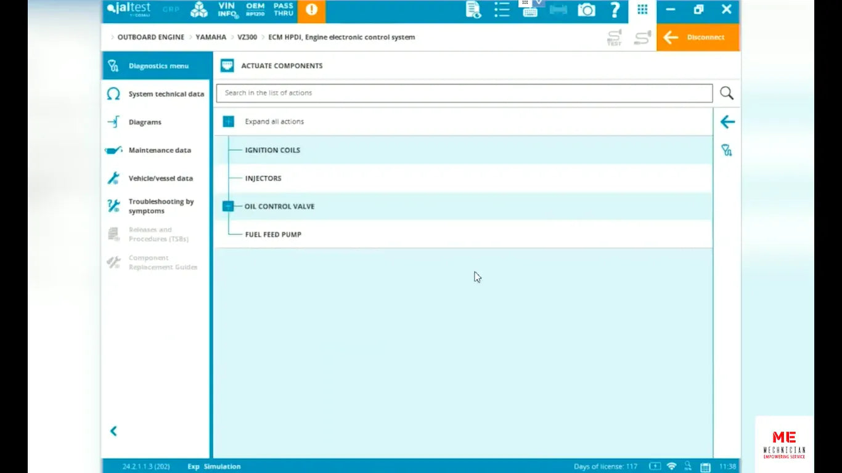The image size is (842, 473).
Task: Click the Disconnect button
Action: (698, 38)
